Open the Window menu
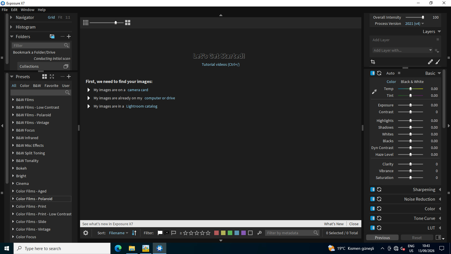 [x=27, y=10]
